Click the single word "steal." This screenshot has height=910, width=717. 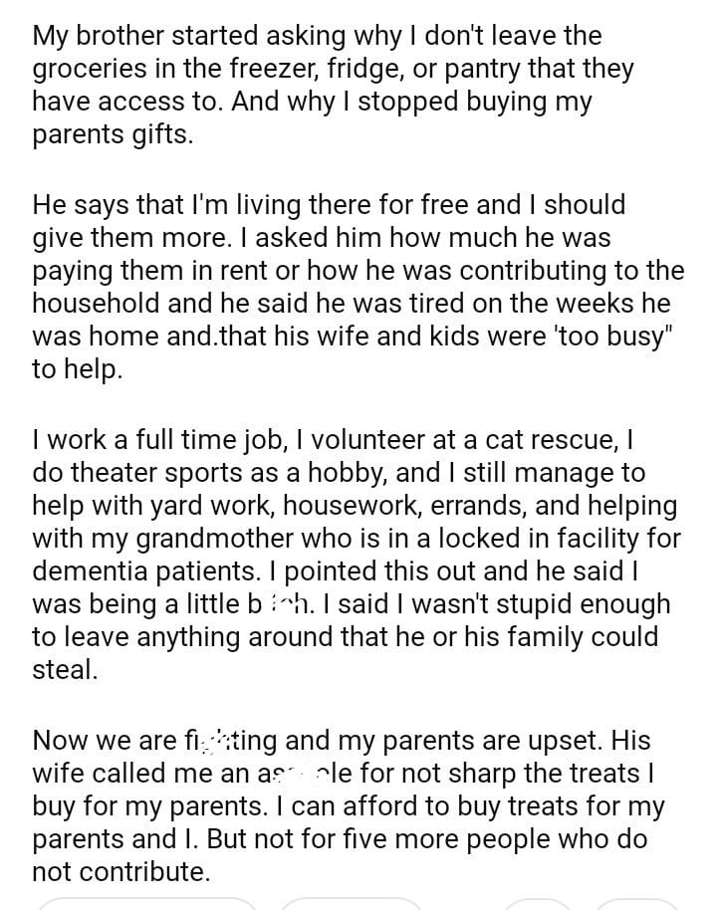(66, 672)
